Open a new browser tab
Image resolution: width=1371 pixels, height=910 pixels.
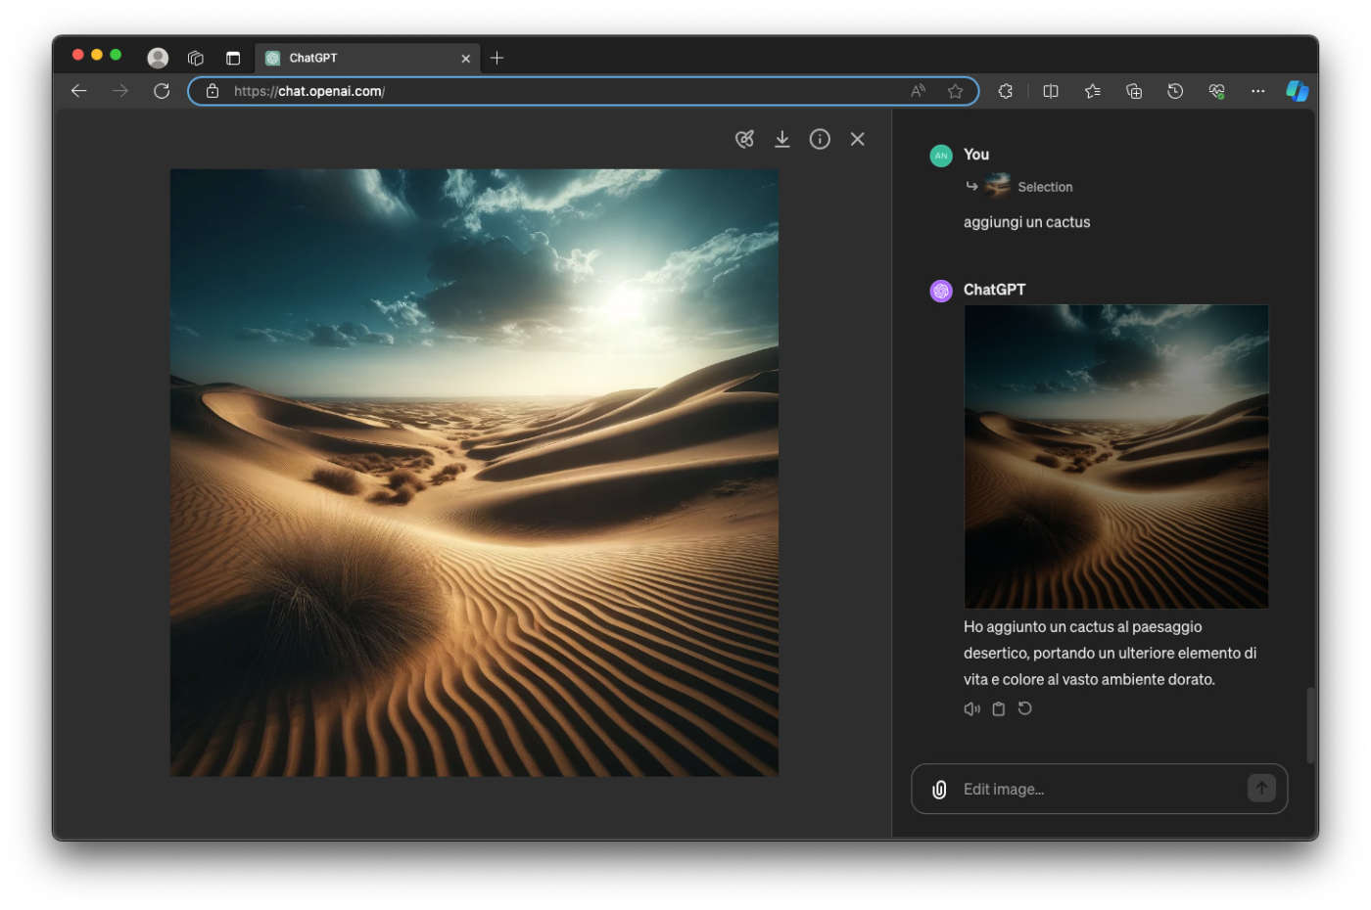(x=496, y=58)
